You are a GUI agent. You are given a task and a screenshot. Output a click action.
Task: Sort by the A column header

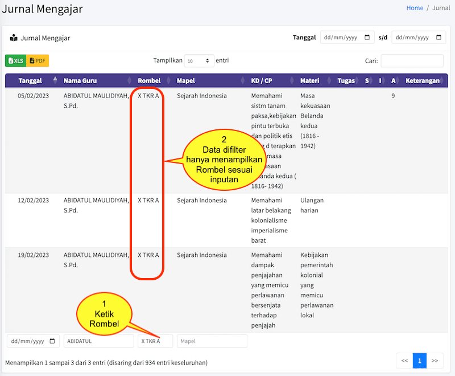point(393,80)
